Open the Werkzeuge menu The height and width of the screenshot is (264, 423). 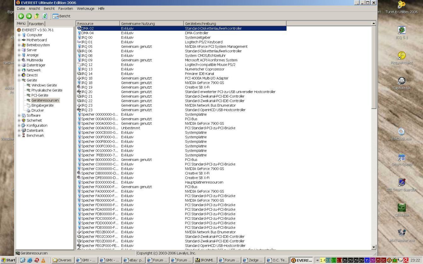86,8
